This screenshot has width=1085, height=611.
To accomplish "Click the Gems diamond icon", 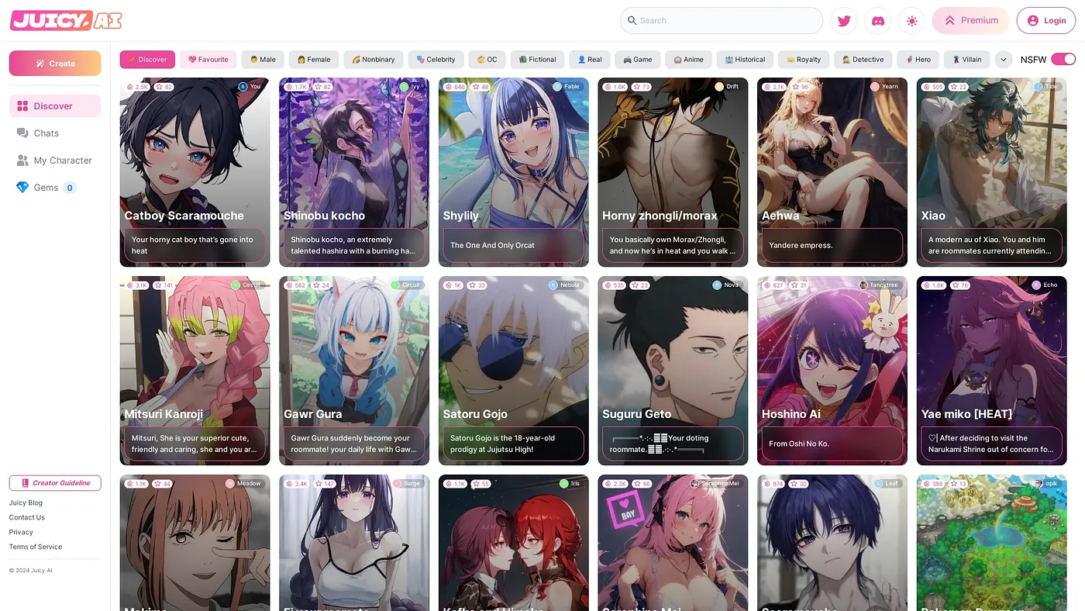I will [22, 188].
